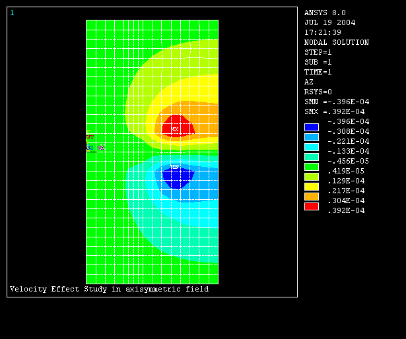
Task: Click the '.304E-04' legend value
Action: (346, 200)
